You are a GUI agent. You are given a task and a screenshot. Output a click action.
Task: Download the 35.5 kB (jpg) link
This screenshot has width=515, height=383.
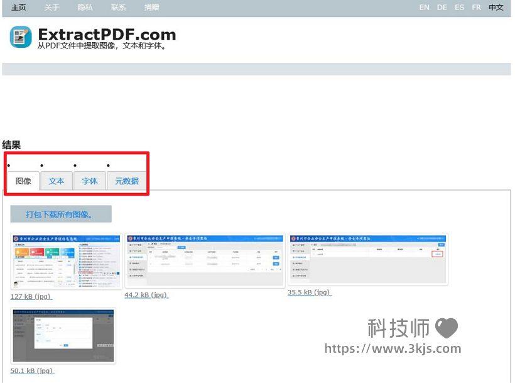pyautogui.click(x=310, y=292)
